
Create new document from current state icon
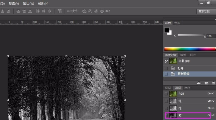(199, 83)
